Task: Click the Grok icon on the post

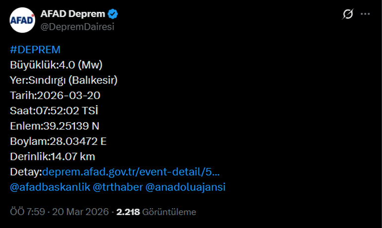Action: click(x=348, y=14)
